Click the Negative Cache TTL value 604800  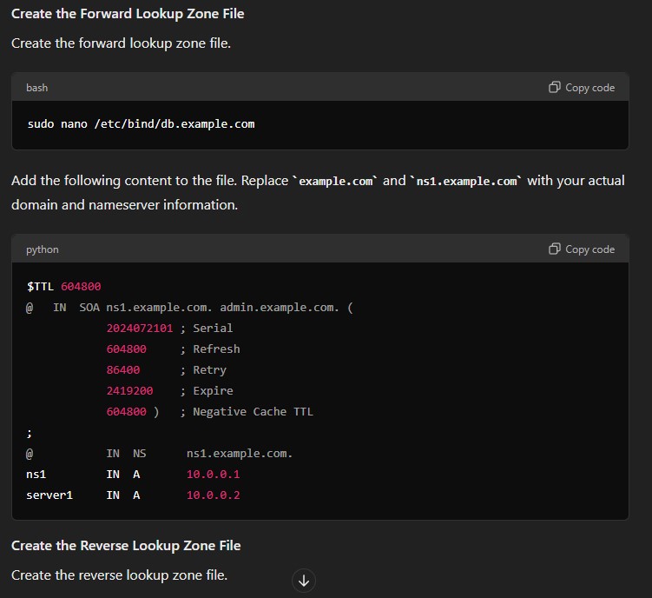[x=127, y=411]
